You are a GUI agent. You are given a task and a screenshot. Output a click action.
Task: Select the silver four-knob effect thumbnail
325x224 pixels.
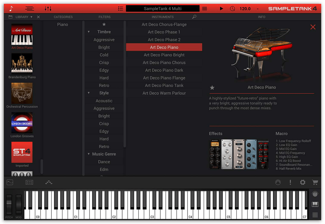pos(227,154)
